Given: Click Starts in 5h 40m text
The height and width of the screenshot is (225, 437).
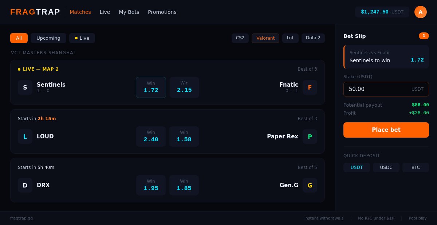Looking at the screenshot, I should 36,167.
